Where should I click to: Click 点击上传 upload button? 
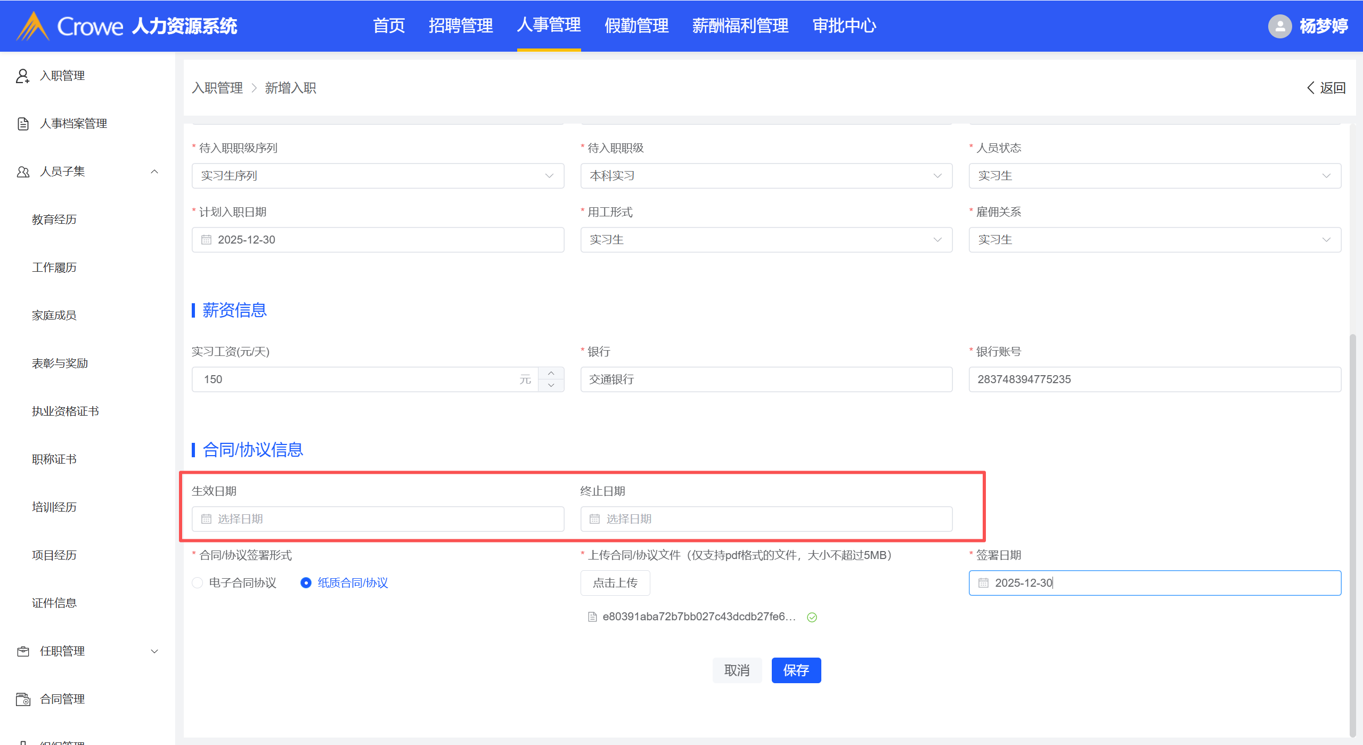[x=615, y=583]
